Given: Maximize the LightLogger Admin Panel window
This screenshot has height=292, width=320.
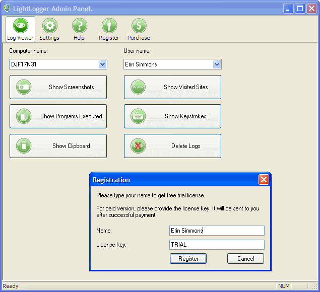Looking at the screenshot, I should pos(300,9).
